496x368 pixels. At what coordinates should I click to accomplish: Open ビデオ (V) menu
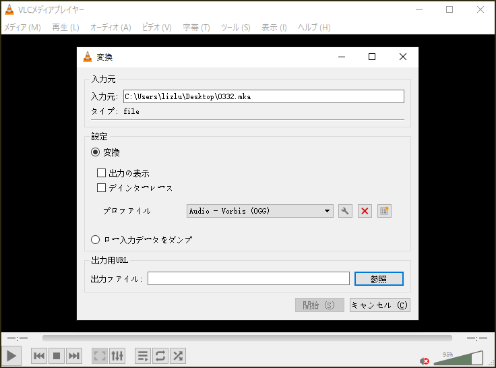pos(157,28)
